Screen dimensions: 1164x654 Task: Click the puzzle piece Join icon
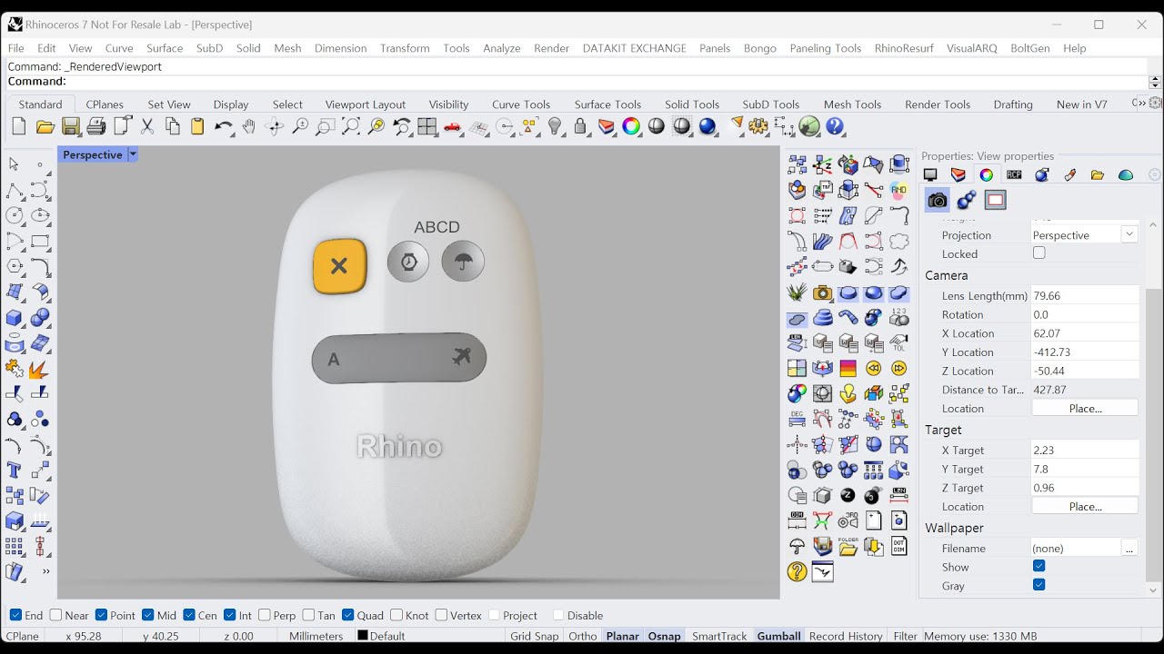[x=15, y=369]
